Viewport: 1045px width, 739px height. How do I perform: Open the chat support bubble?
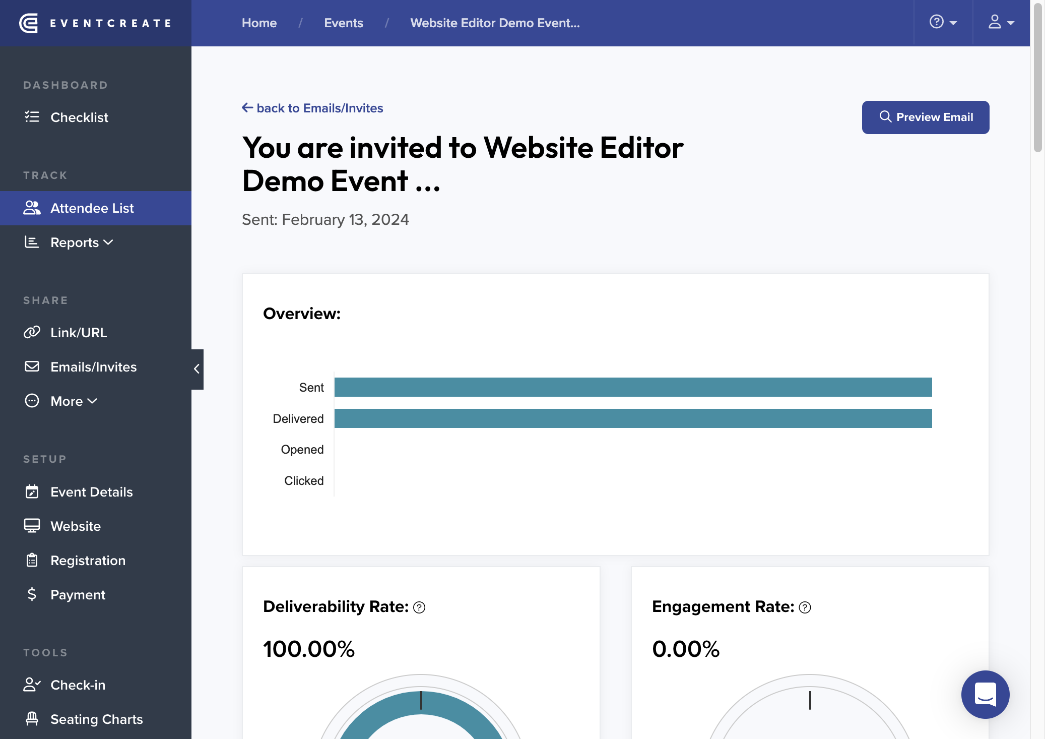click(985, 695)
